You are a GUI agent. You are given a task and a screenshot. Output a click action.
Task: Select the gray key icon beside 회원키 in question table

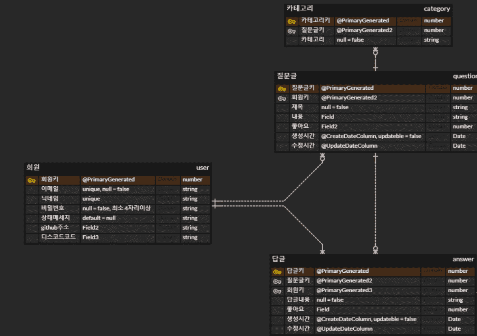coord(282,98)
